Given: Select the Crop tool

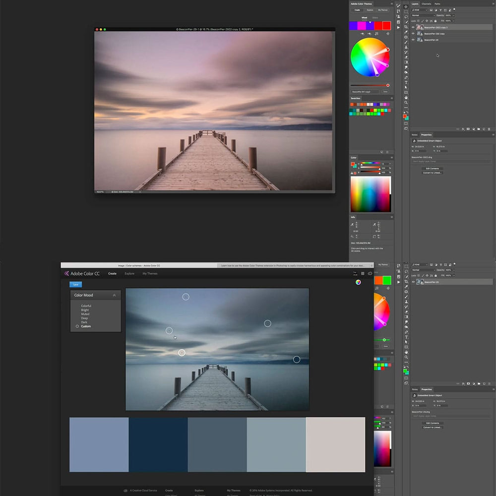Looking at the screenshot, I should pyautogui.click(x=406, y=27).
